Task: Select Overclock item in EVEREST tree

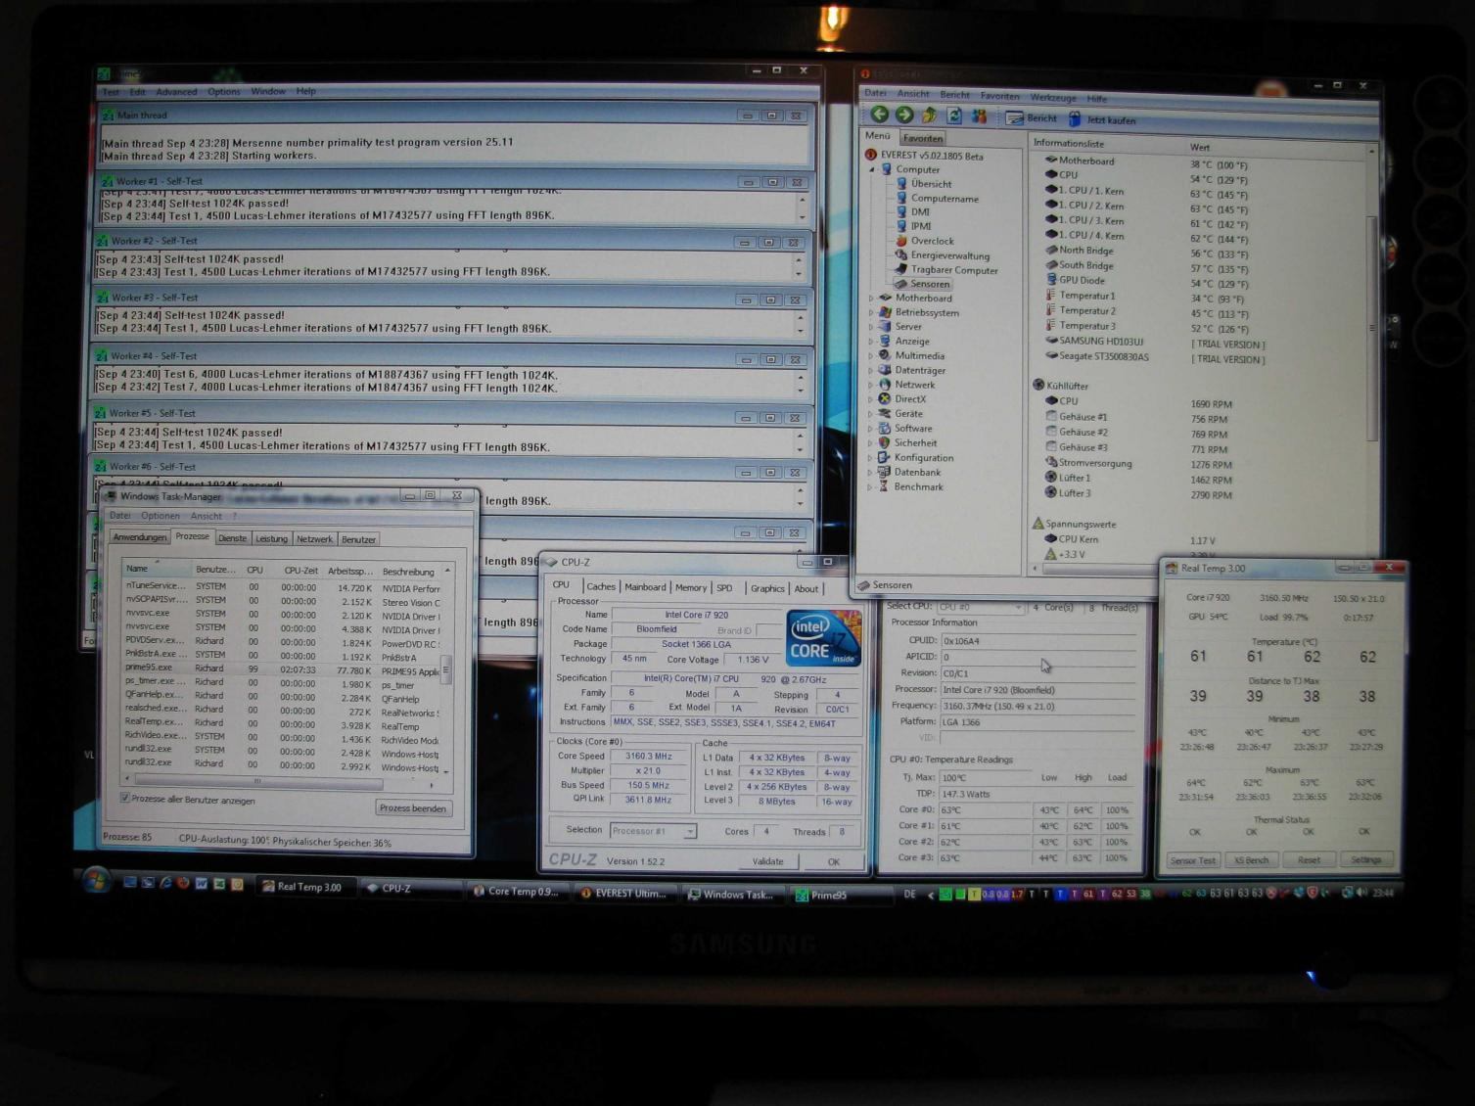Action: (x=924, y=241)
